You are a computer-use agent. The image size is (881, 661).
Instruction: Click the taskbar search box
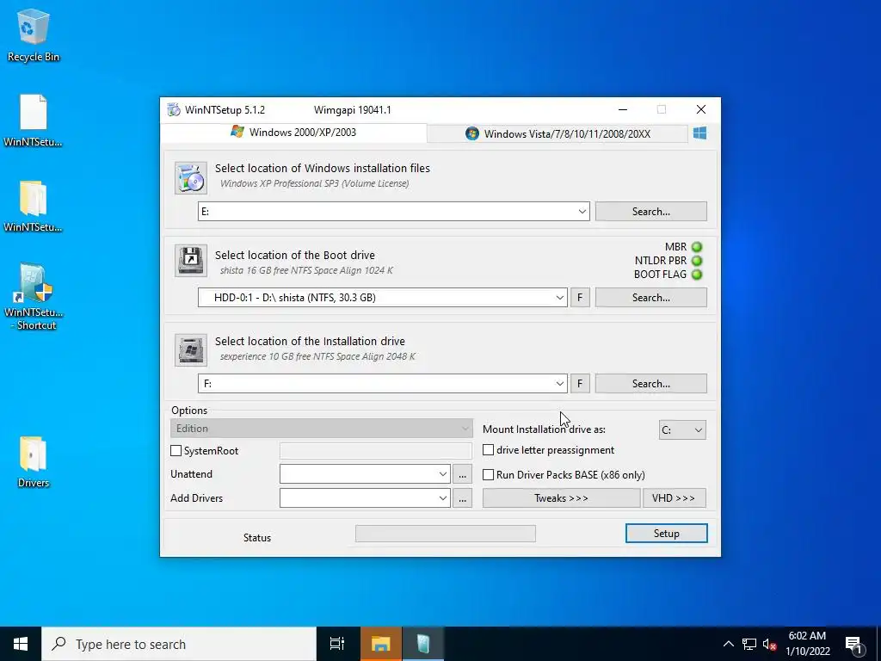179,644
